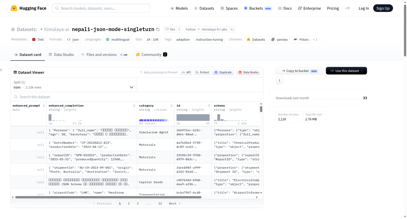Click the sort icon on id column

point(209,106)
